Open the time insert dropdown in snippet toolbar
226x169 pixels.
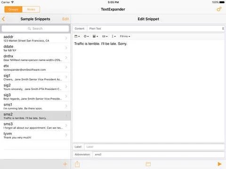tap(86, 36)
